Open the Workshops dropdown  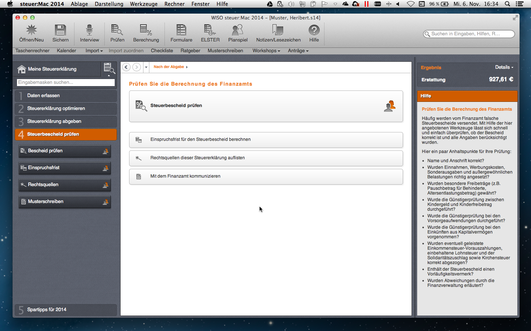coord(266,51)
